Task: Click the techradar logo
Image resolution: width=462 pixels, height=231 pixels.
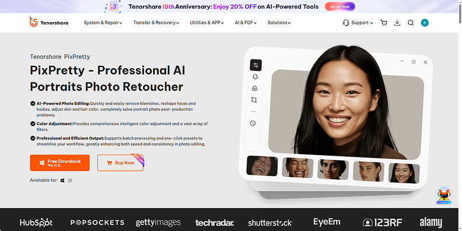Action: tap(215, 223)
